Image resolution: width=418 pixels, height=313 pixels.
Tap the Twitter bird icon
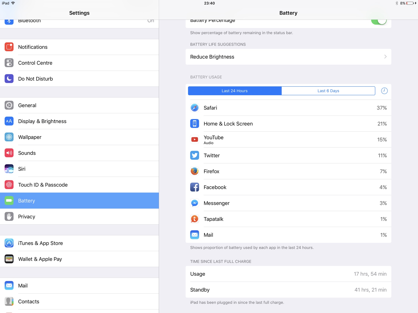coord(194,155)
